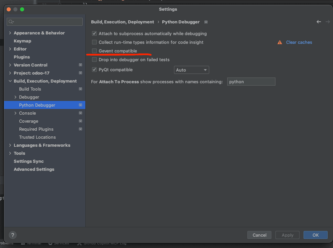Click project-level icon next to Python Debugger breadcrumb
Image resolution: width=333 pixels, height=248 pixels.
[206, 22]
